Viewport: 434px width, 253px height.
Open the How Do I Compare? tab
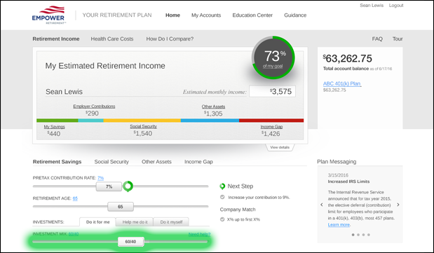pos(170,39)
